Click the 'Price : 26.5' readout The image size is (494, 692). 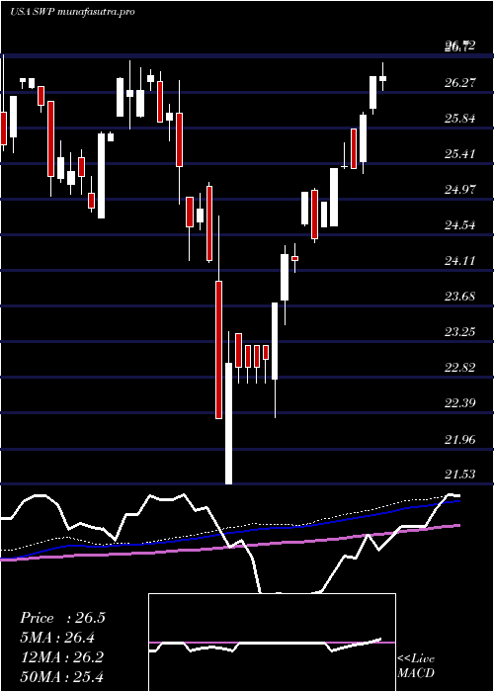click(62, 618)
